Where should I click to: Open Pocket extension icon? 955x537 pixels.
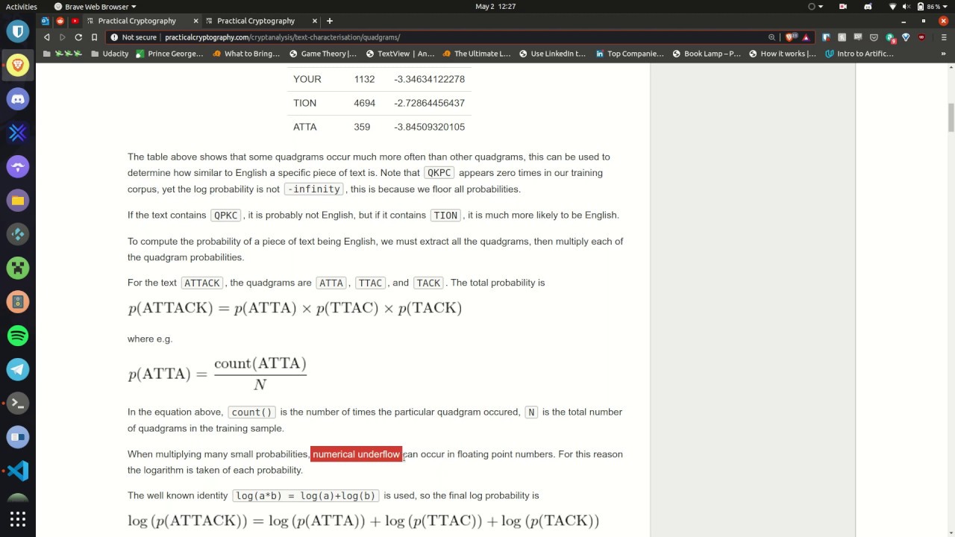[x=874, y=37]
